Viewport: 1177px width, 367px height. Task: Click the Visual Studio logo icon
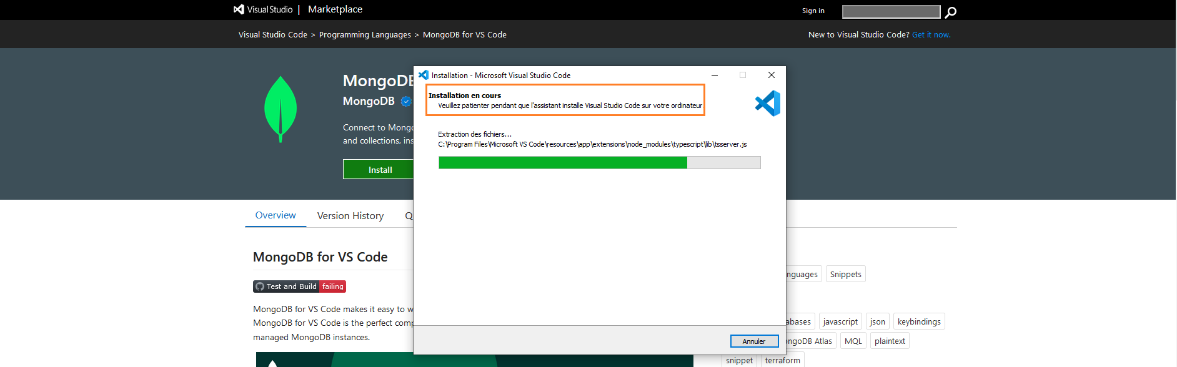(239, 9)
